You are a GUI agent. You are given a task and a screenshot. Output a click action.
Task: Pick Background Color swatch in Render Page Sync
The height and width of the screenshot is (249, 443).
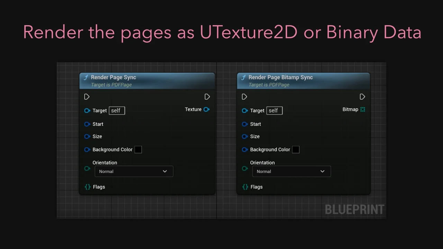[138, 150]
